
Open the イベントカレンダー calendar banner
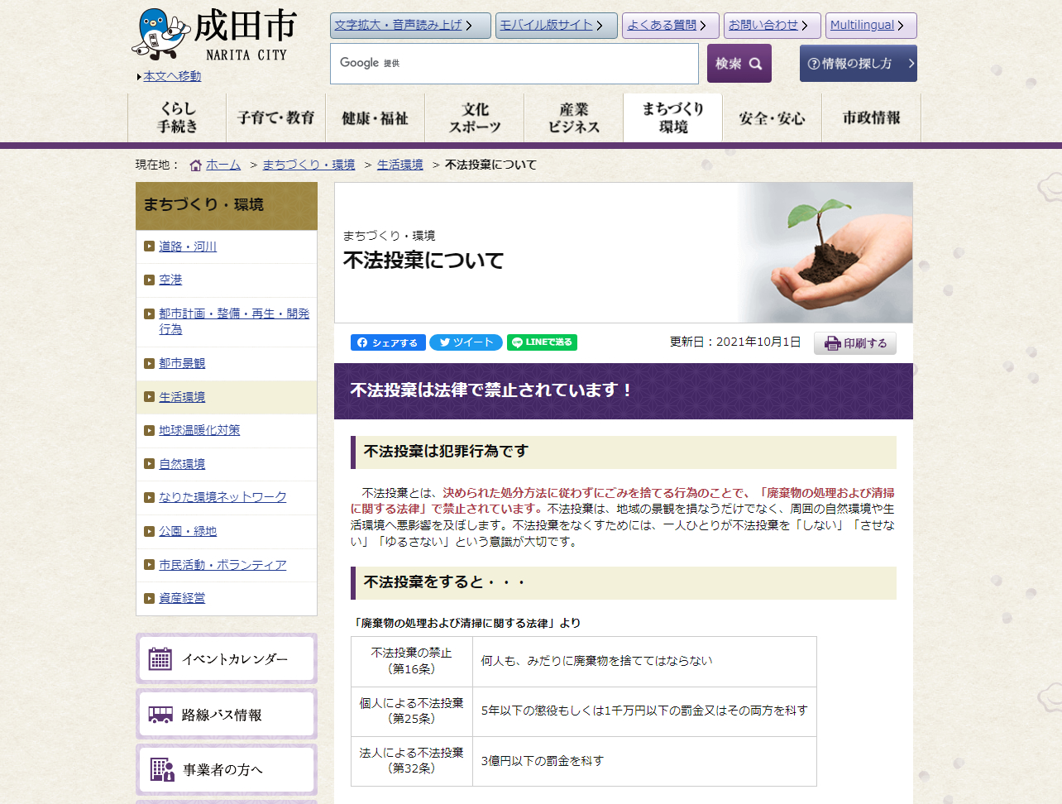point(227,659)
